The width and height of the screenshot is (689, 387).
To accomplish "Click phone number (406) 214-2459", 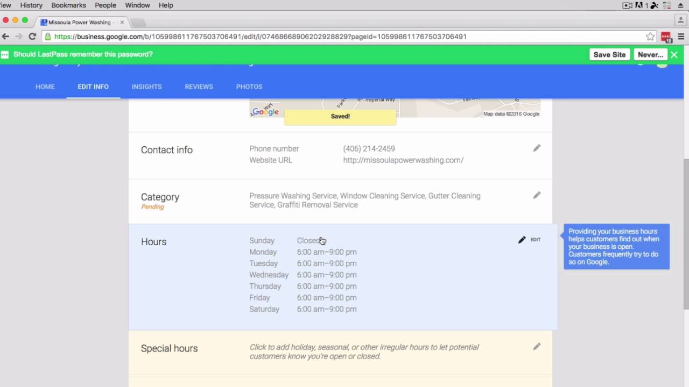I will [x=369, y=148].
